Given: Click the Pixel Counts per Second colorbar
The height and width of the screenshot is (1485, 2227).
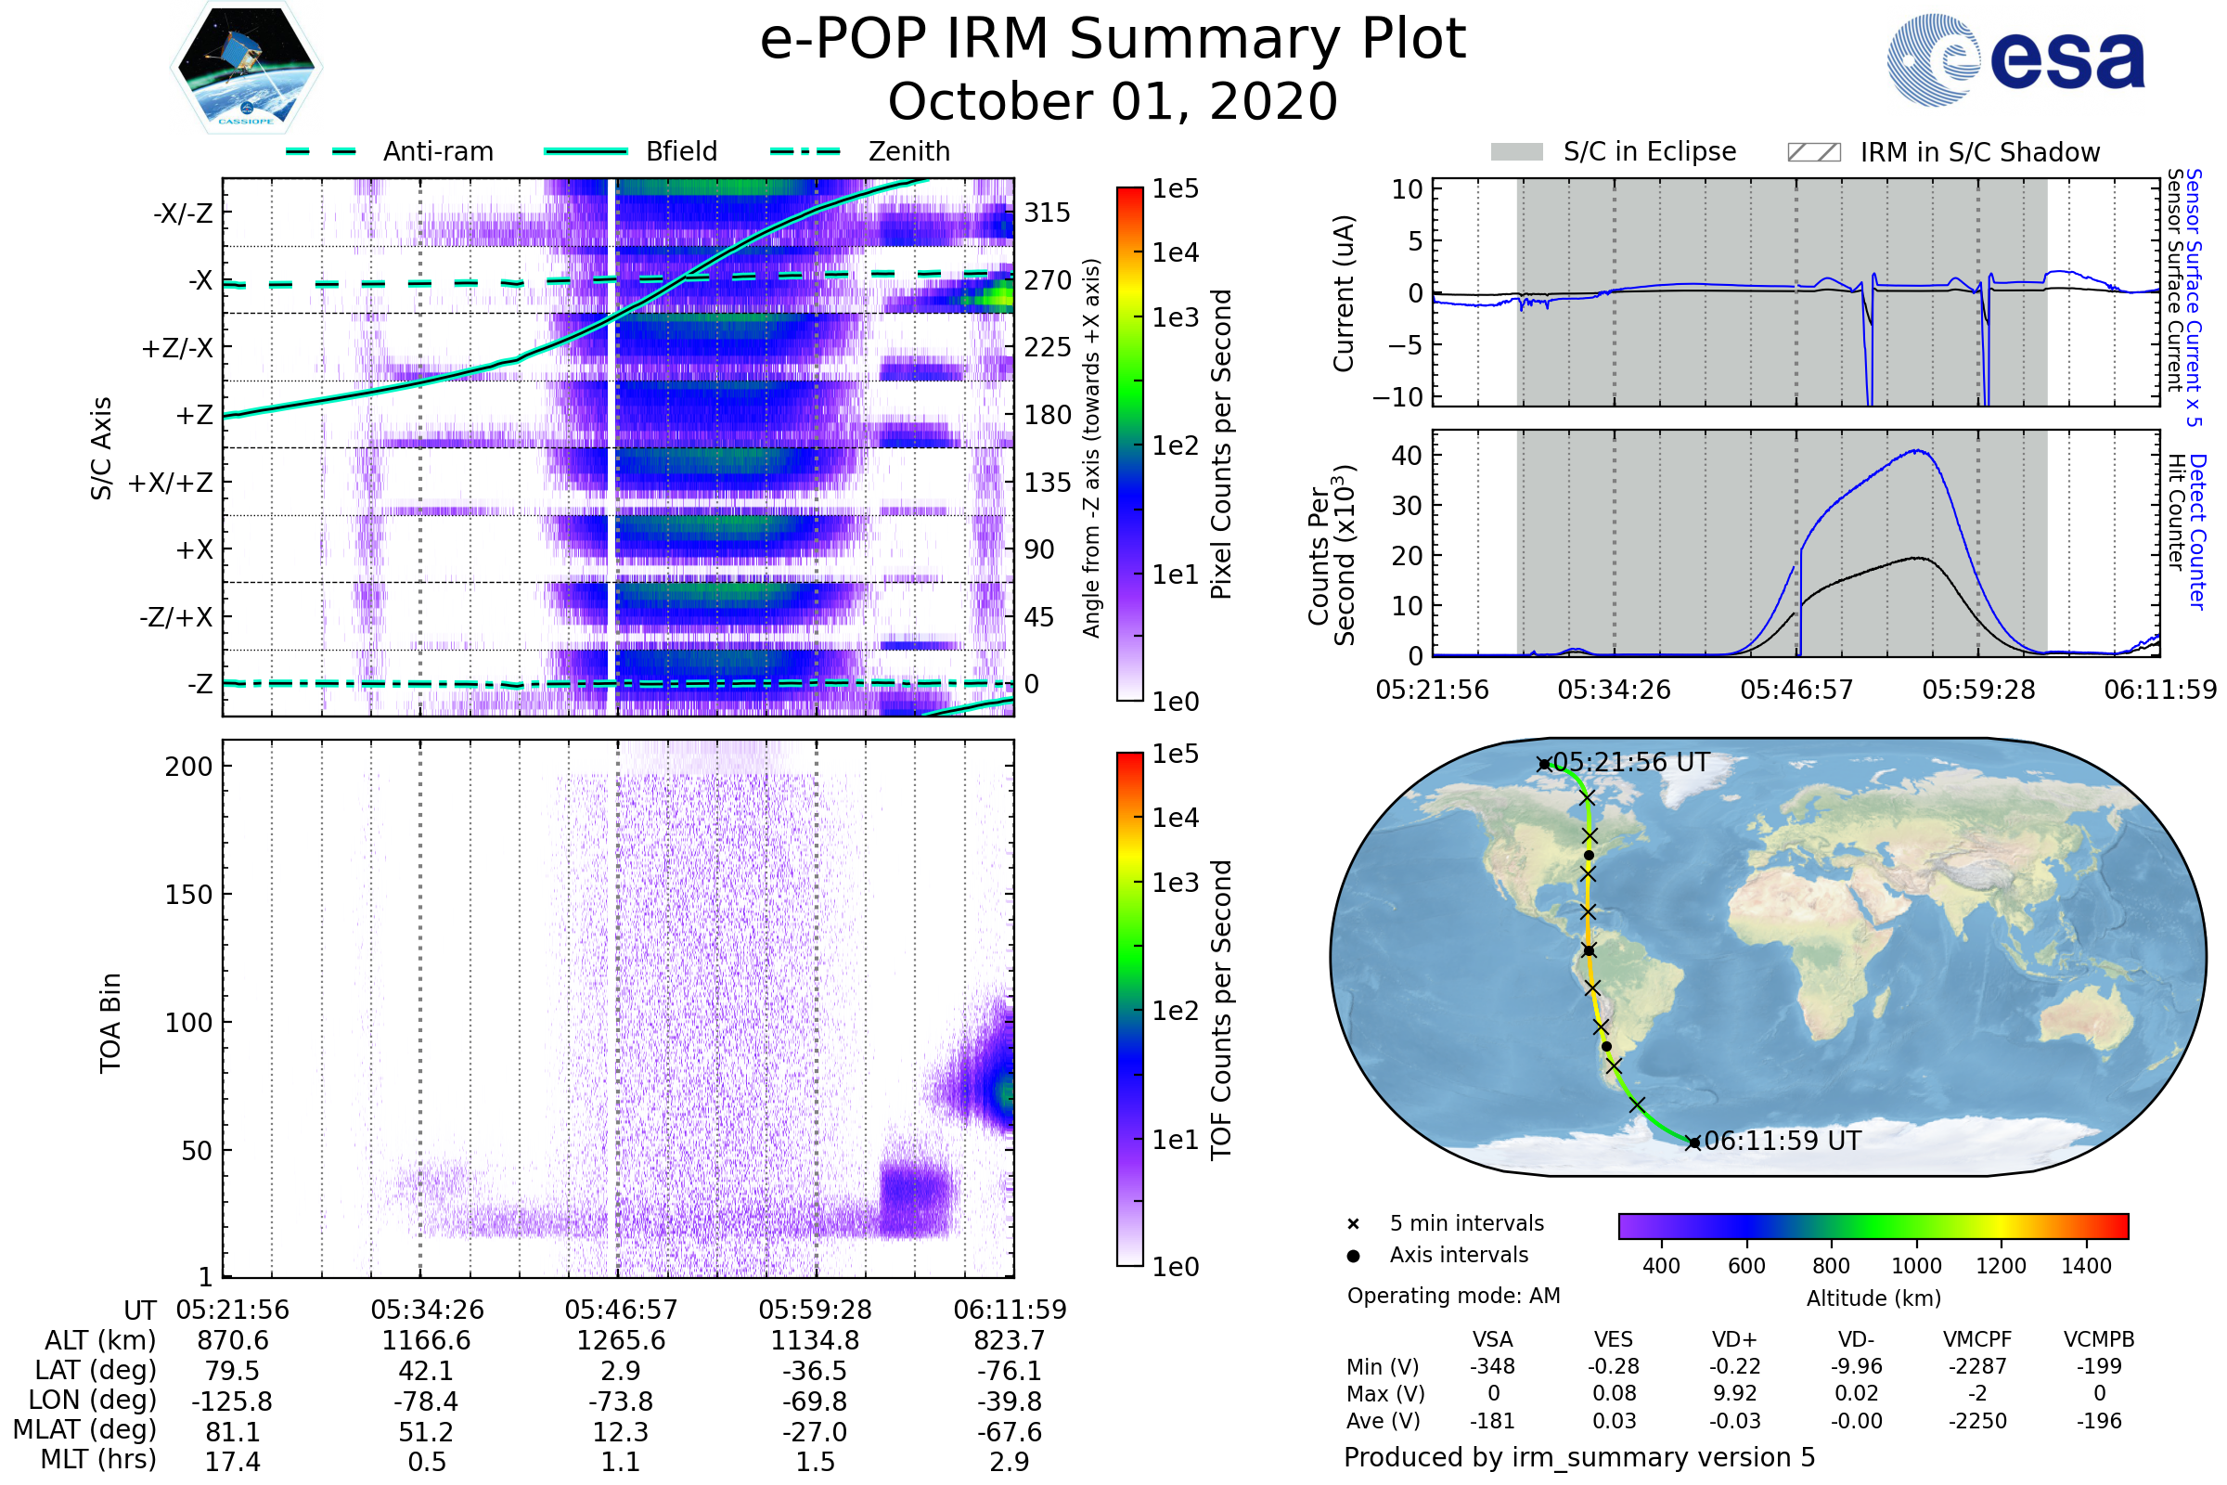Looking at the screenshot, I should click(x=1129, y=444).
